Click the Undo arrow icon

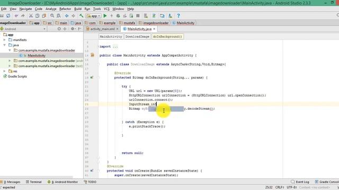point(16,16)
